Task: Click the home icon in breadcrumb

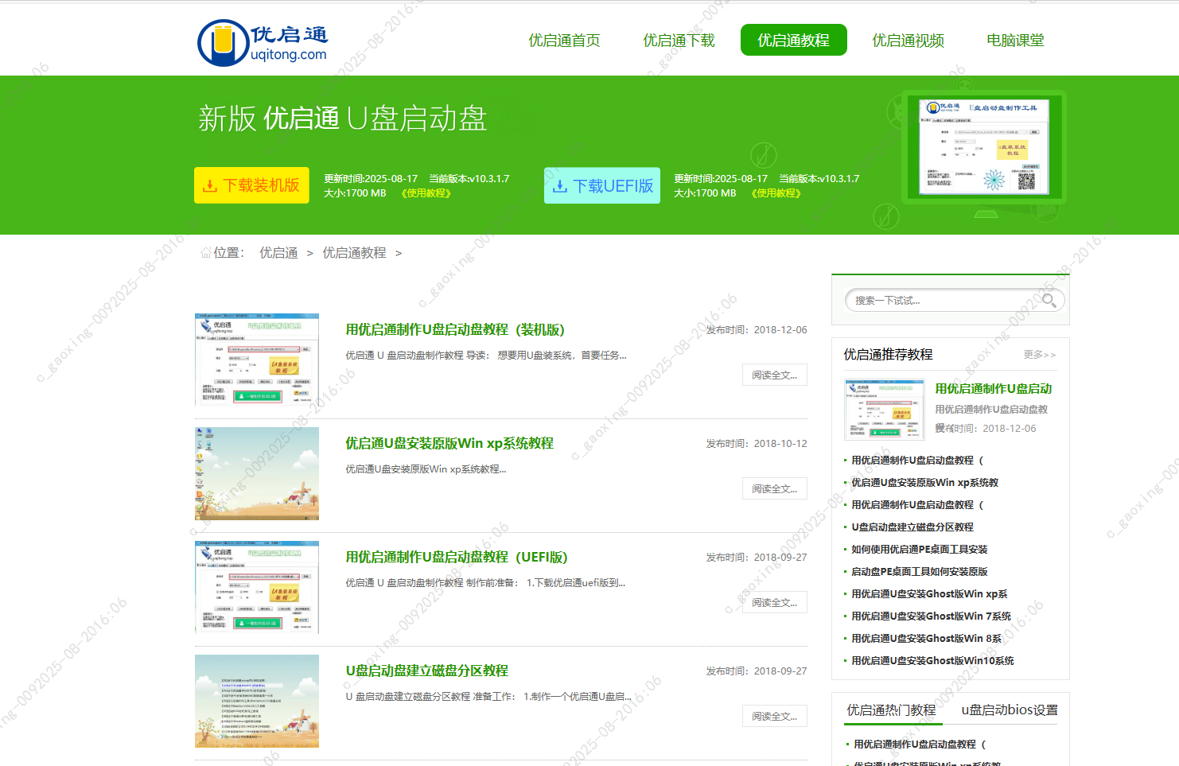Action: tap(206, 253)
